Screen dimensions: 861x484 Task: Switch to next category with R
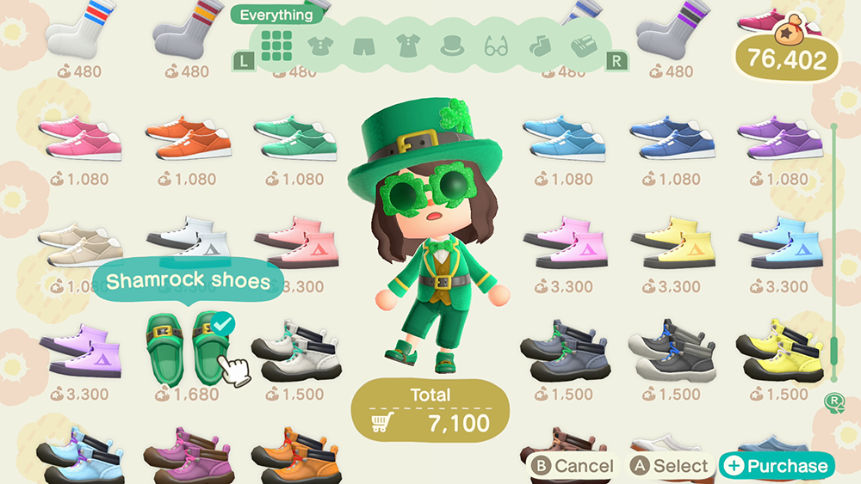(x=616, y=60)
